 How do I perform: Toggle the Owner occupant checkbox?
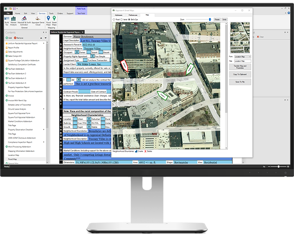click(x=77, y=52)
